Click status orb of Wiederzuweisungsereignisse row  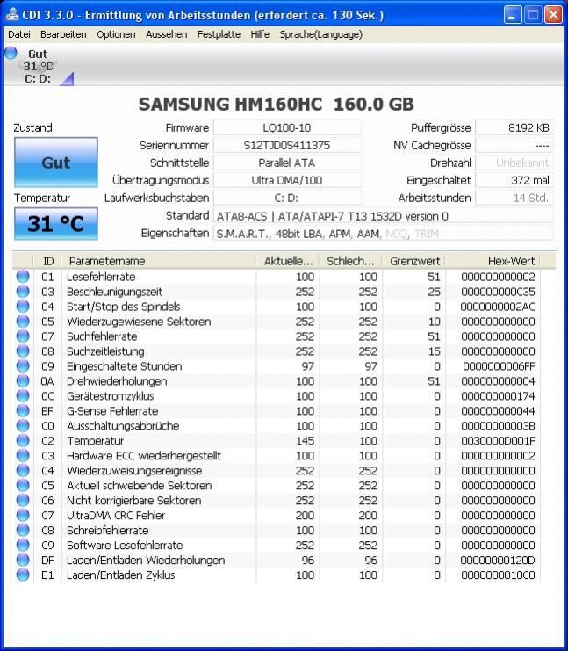point(23,470)
